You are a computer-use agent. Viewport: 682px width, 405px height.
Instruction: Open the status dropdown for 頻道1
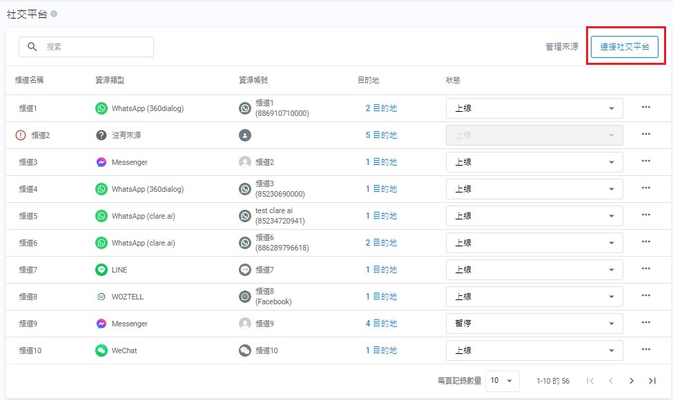tap(534, 108)
